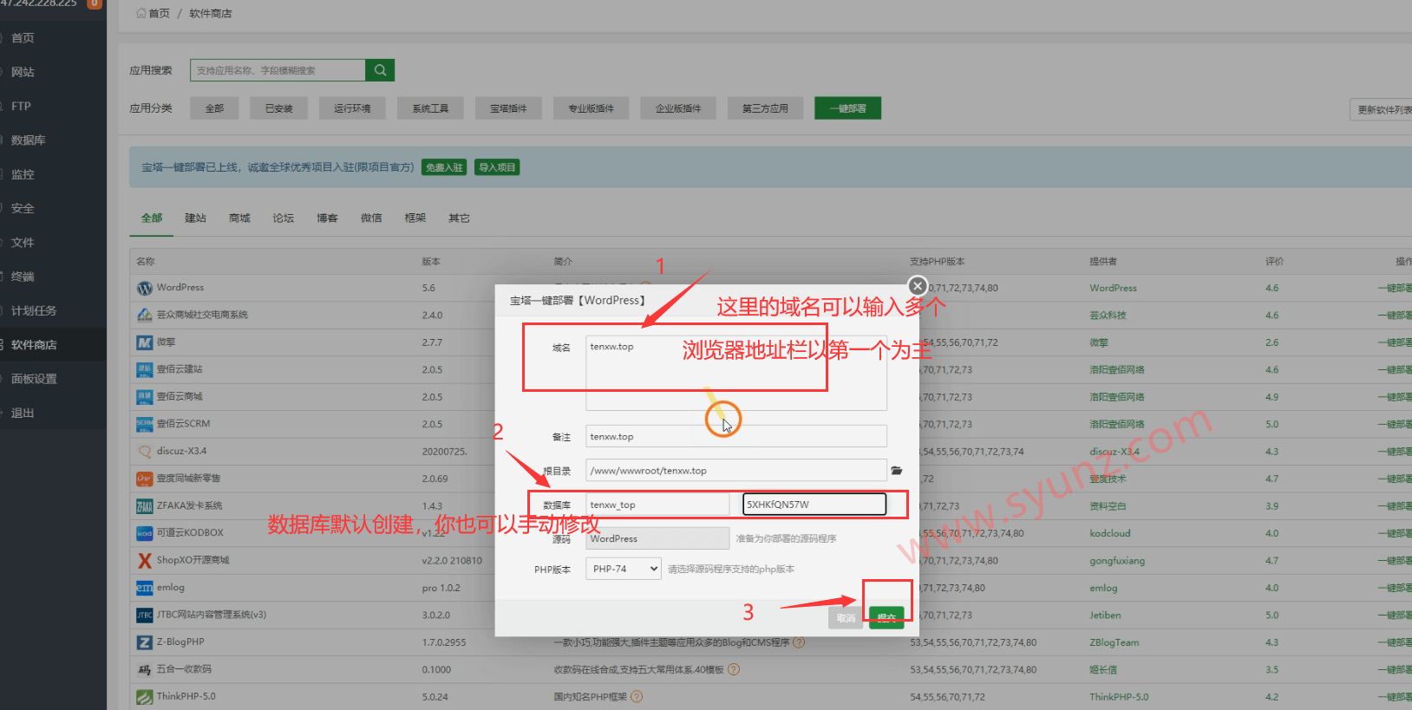Switch to the 框架 tab

point(415,218)
